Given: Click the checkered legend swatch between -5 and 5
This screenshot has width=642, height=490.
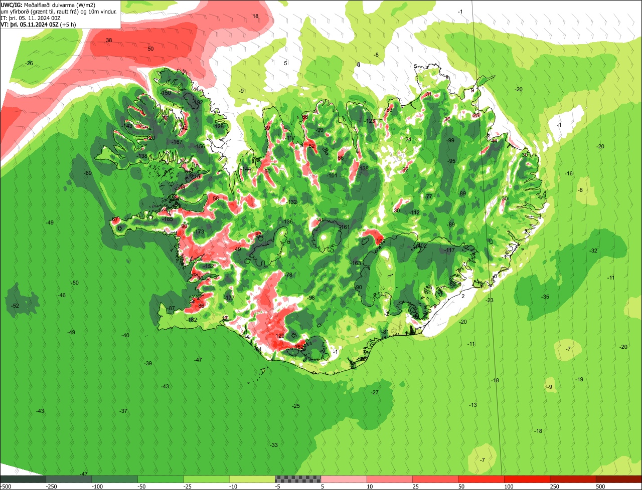Looking at the screenshot, I should point(298,479).
